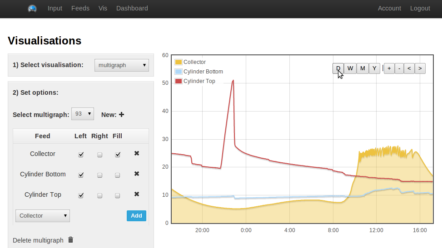Click the Collector legend color swatch

[x=179, y=62]
